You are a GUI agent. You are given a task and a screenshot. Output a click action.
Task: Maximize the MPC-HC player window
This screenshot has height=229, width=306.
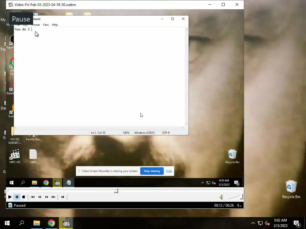point(223,5)
